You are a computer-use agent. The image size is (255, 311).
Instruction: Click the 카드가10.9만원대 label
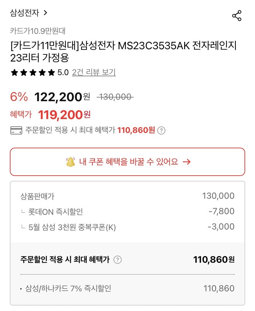tap(38, 31)
